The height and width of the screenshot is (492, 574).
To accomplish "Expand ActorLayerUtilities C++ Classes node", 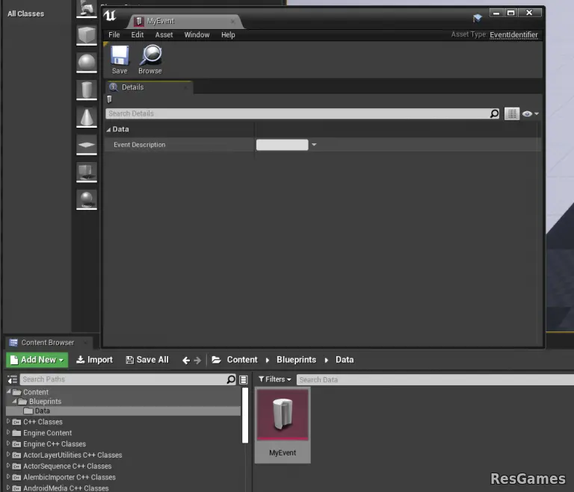I will pyautogui.click(x=8, y=455).
